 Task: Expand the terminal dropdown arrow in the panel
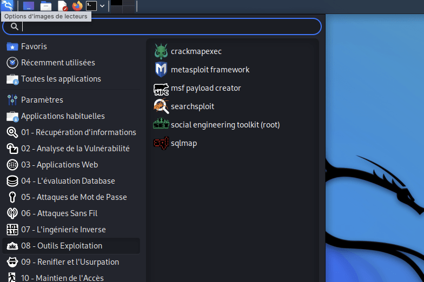pyautogui.click(x=102, y=5)
